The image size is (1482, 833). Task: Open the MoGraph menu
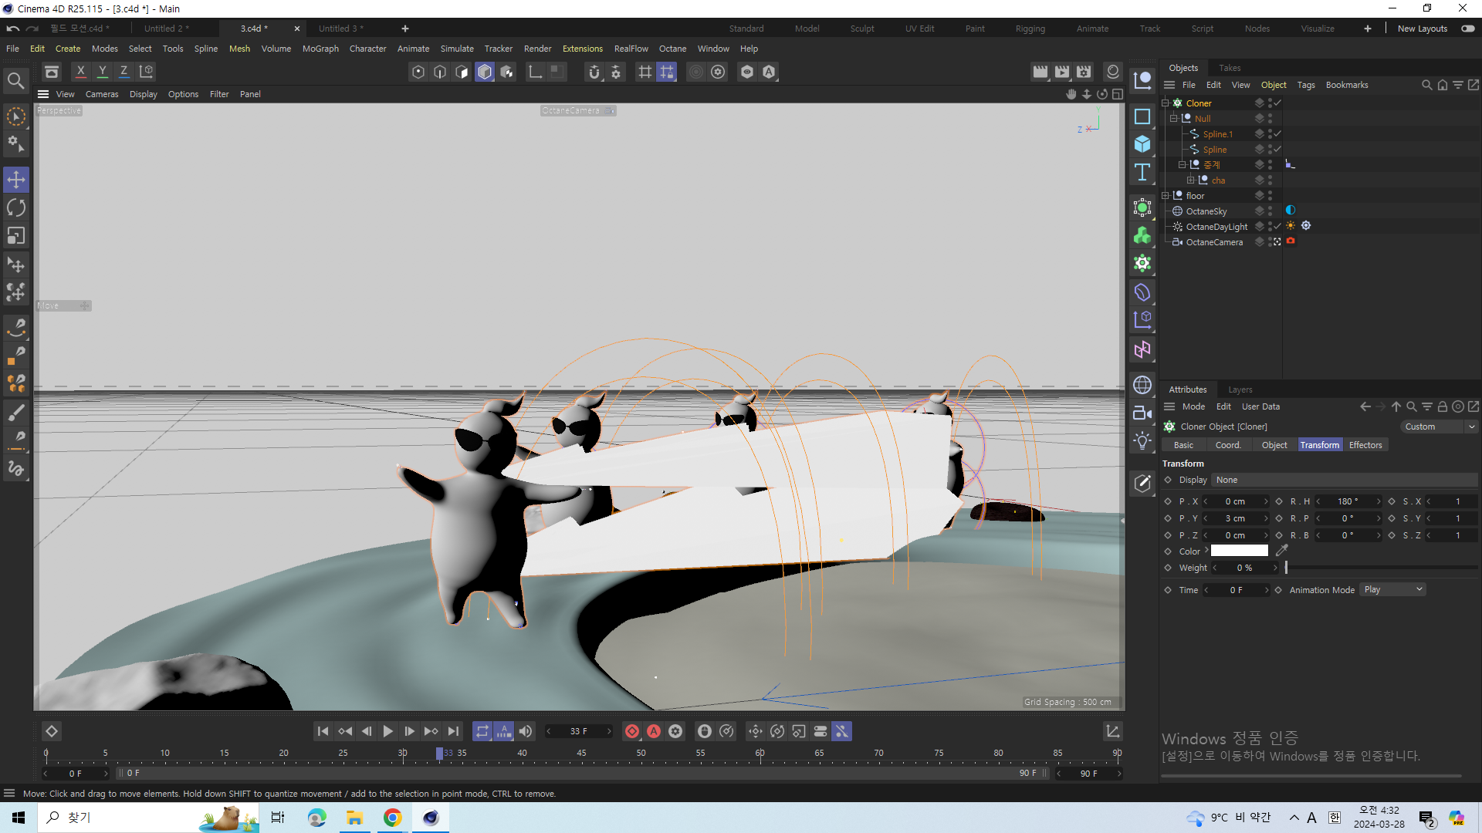tap(320, 49)
